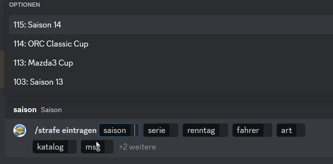
Task: Expand the +2 weitere parameters
Action: coord(137,147)
